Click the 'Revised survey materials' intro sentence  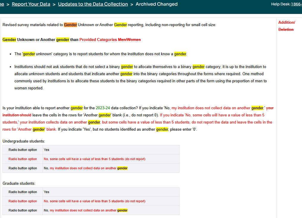[x=109, y=25]
